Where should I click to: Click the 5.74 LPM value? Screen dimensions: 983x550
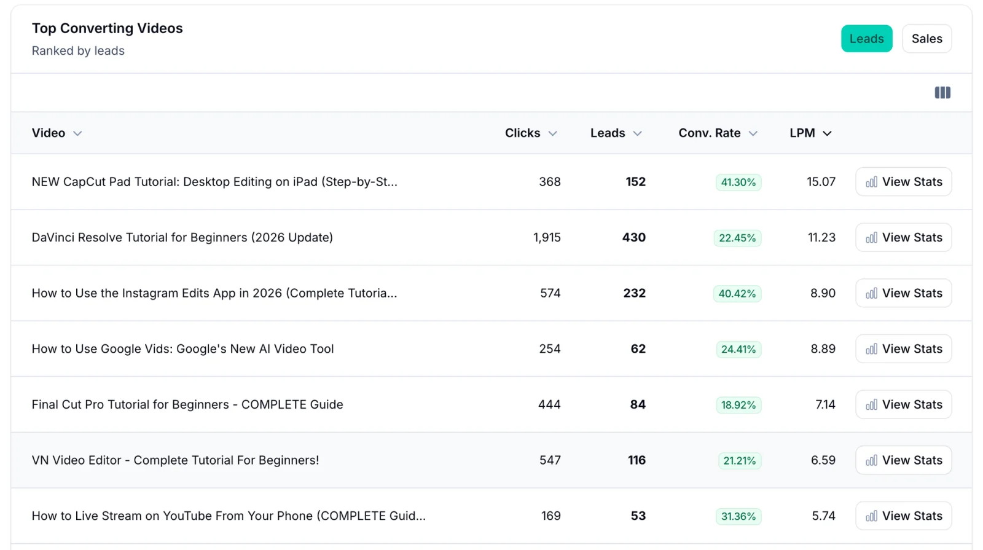tap(823, 516)
